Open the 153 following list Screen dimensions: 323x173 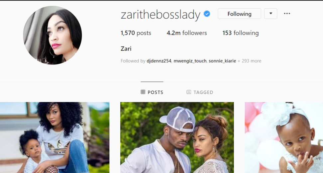[240, 33]
